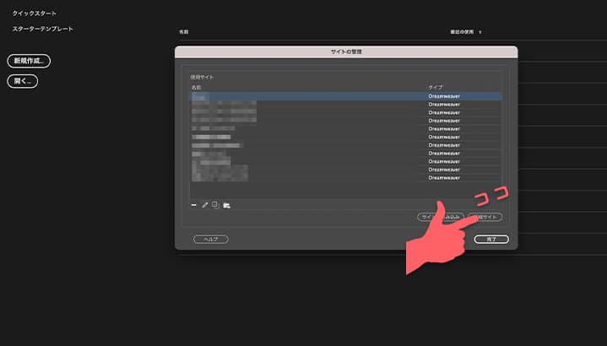Screen dimensions: 607x346
Task: Open help with the ヘルプ button
Action: (210, 240)
